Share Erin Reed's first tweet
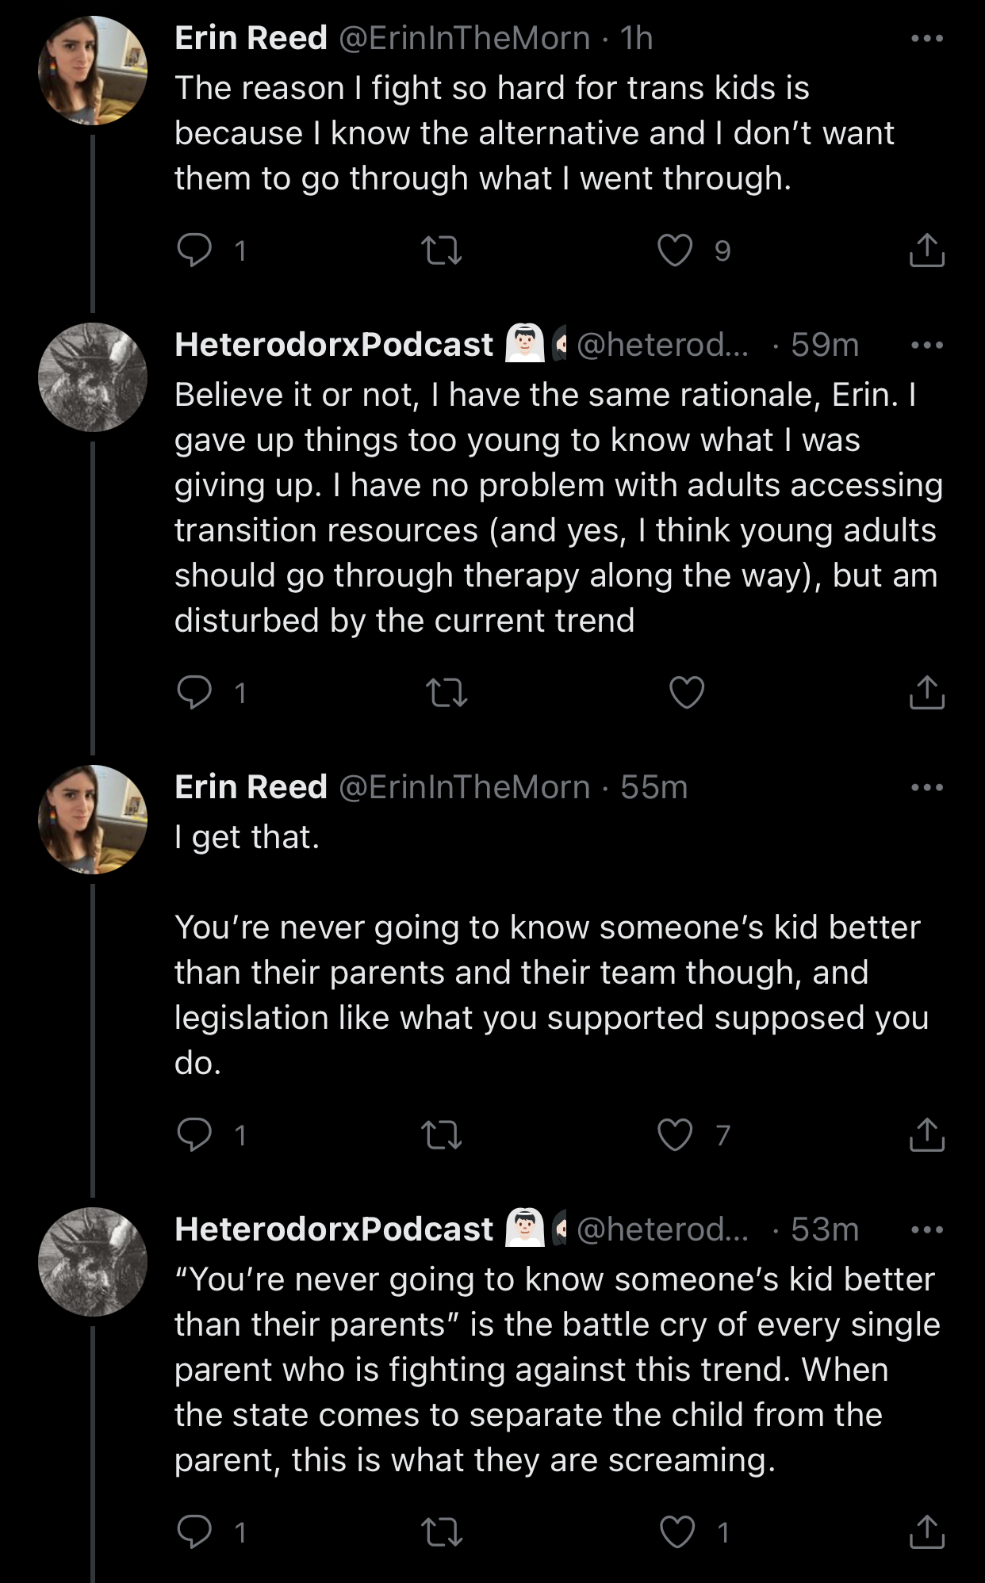 click(926, 250)
